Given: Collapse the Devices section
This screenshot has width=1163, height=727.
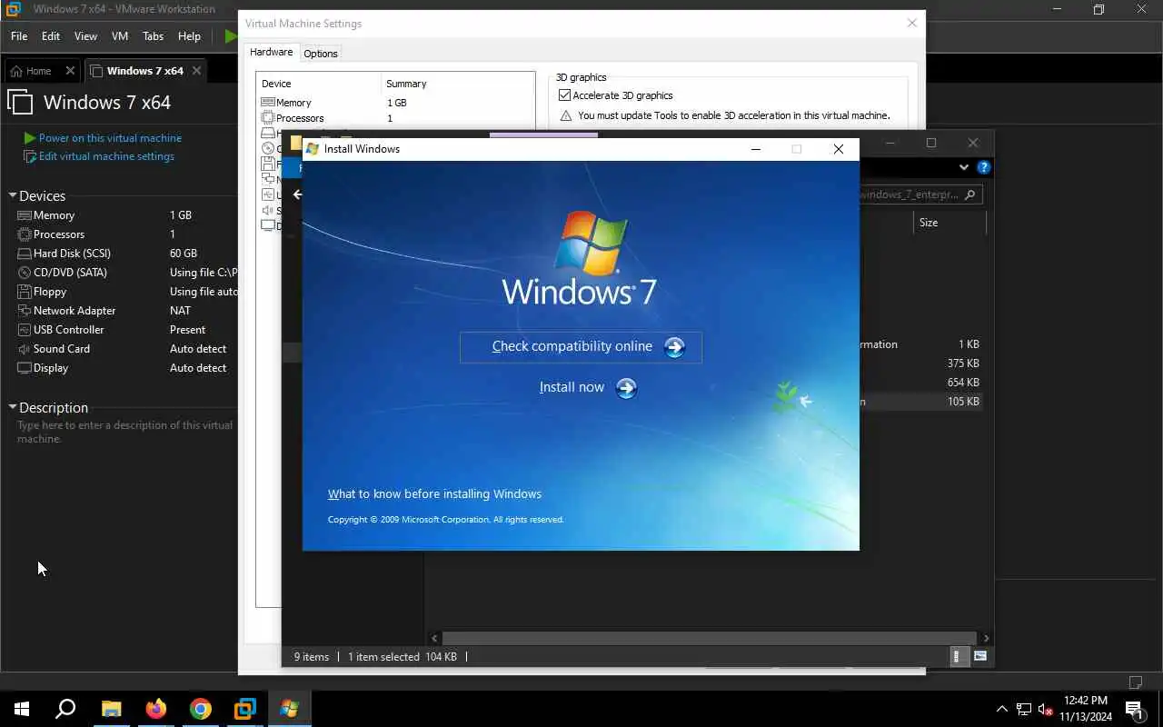Looking at the screenshot, I should pos(13,195).
